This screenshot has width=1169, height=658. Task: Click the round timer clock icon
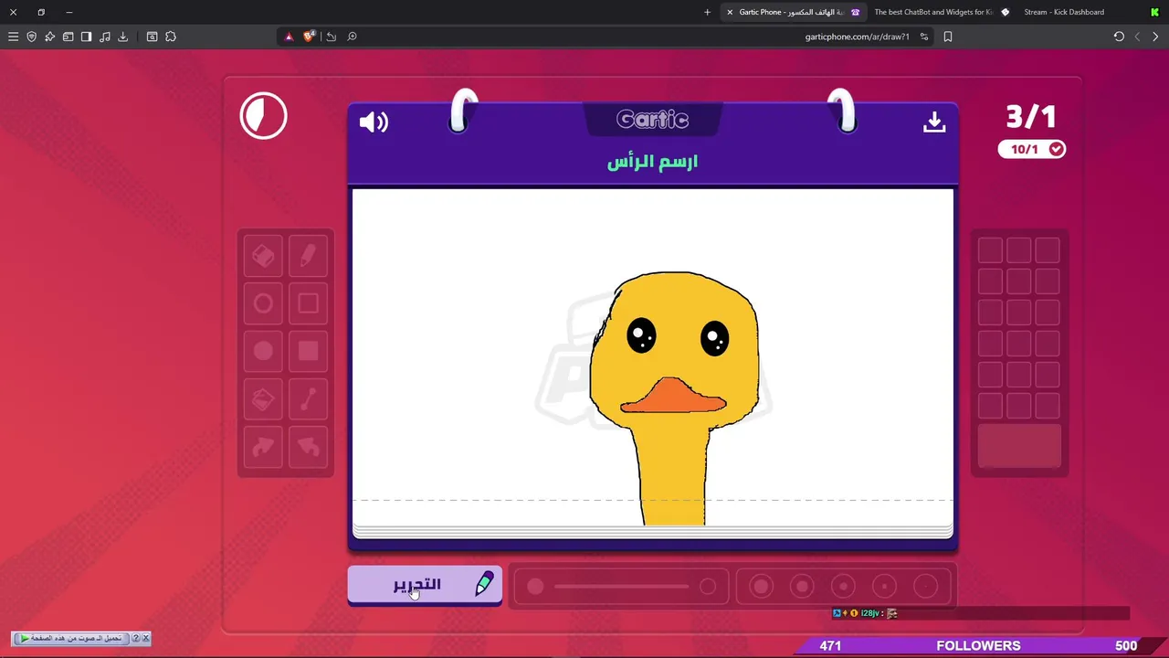[x=264, y=116]
